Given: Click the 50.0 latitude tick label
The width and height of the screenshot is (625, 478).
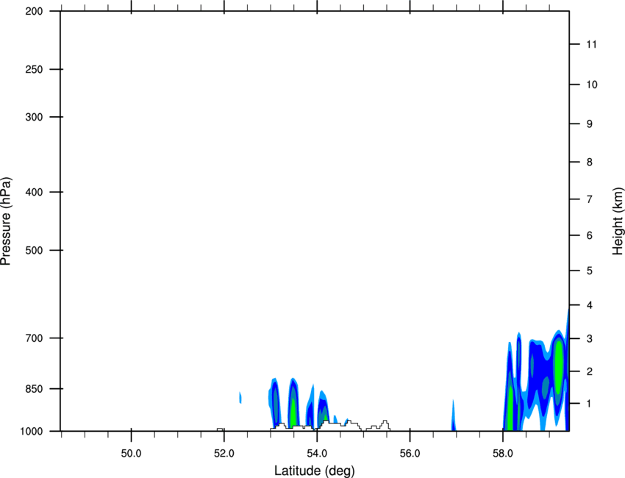Looking at the screenshot, I should [131, 454].
